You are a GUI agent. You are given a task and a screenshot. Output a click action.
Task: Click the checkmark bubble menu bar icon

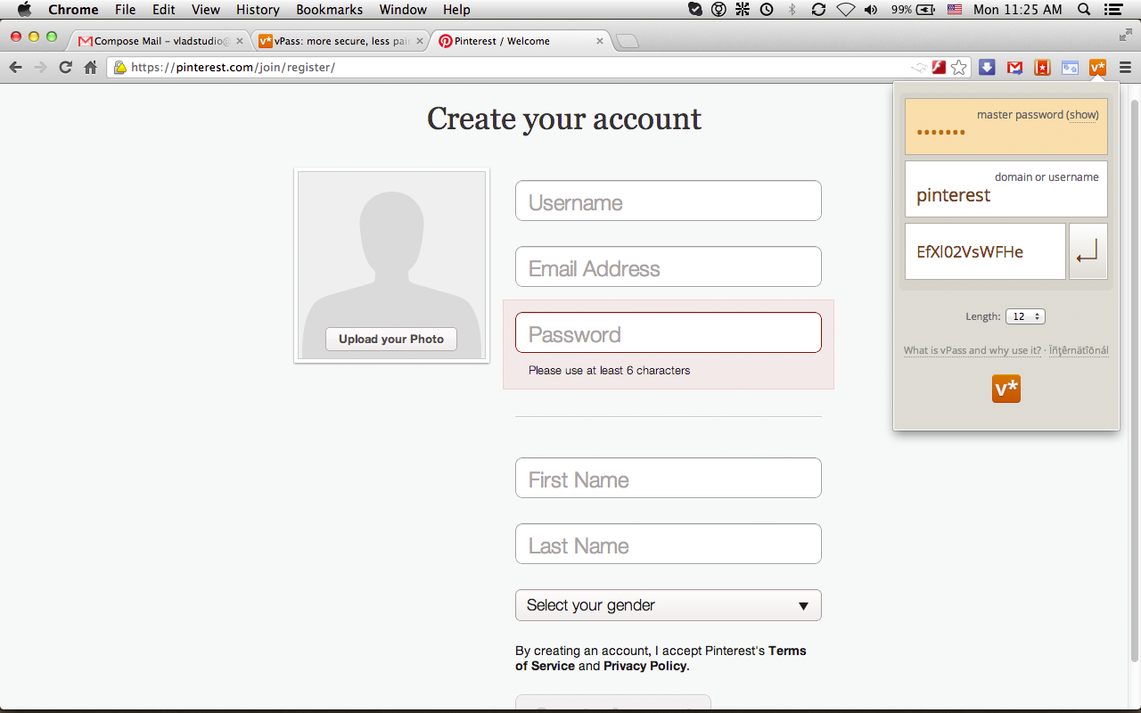(695, 10)
